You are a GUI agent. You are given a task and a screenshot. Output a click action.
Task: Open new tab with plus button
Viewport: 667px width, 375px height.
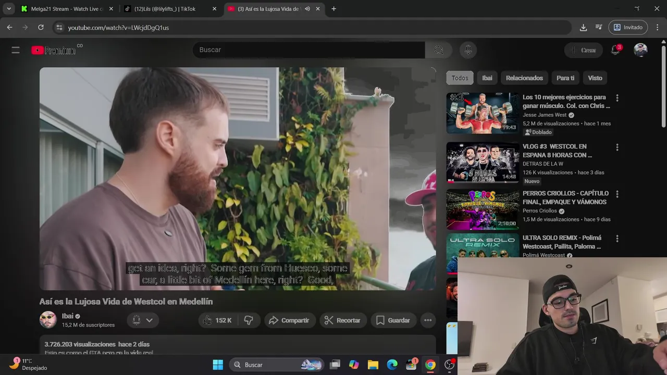point(333,9)
